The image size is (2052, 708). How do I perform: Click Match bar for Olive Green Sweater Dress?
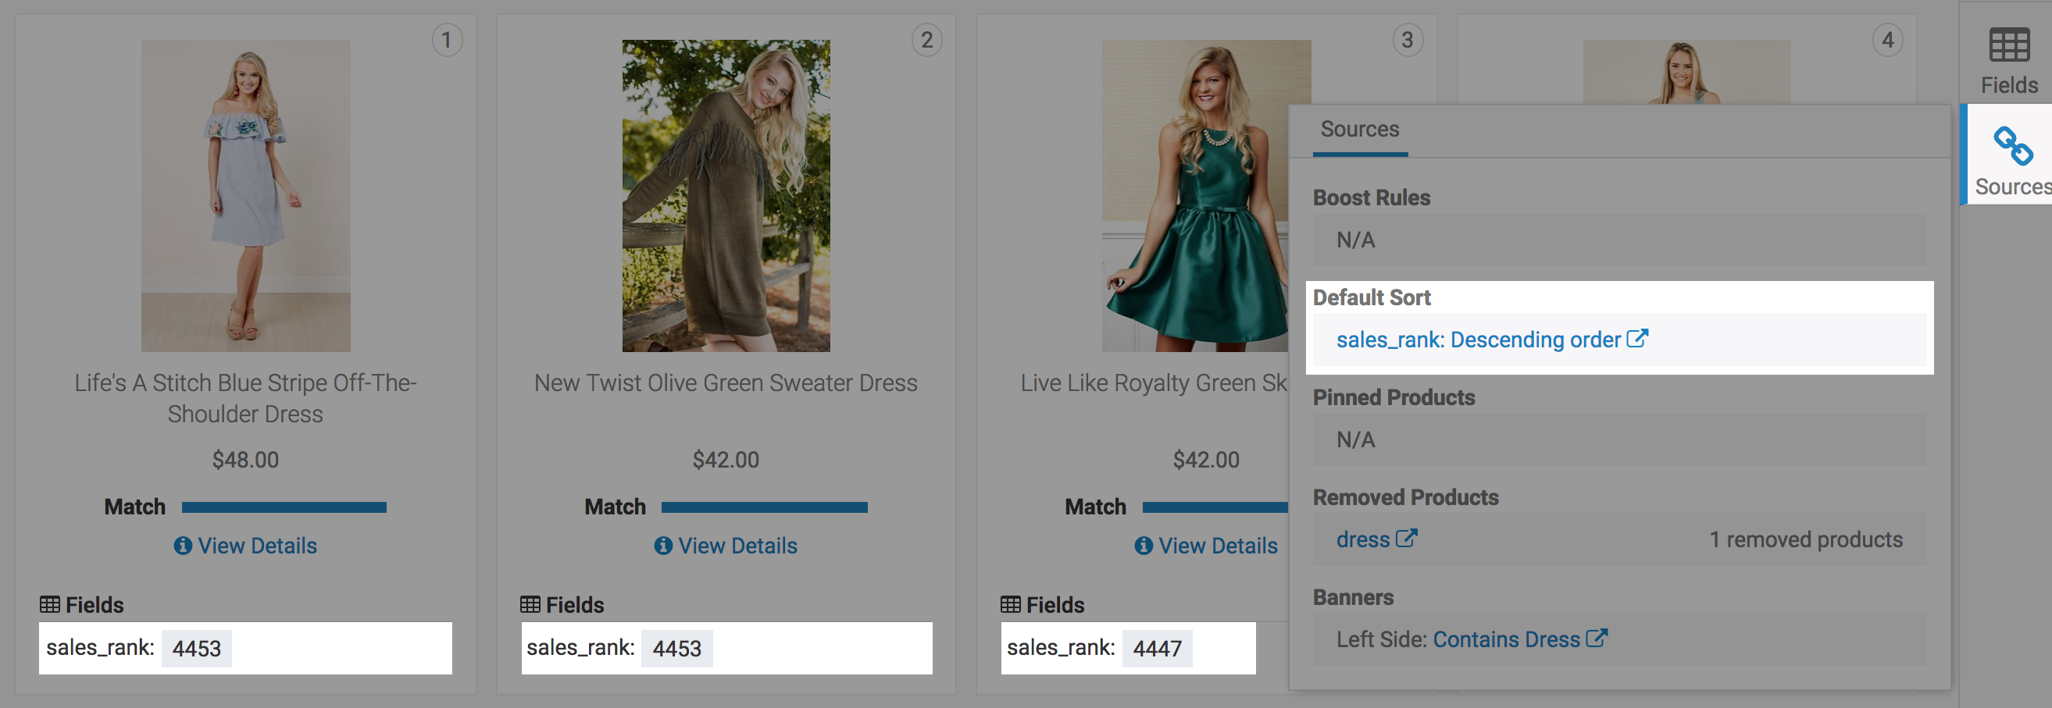pyautogui.click(x=764, y=507)
